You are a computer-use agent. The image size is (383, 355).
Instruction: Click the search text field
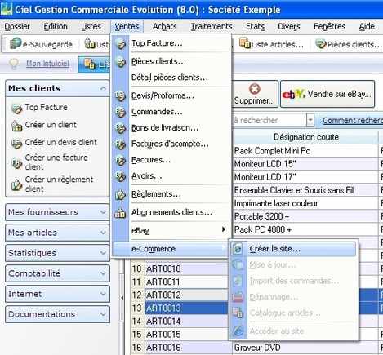click(269, 120)
